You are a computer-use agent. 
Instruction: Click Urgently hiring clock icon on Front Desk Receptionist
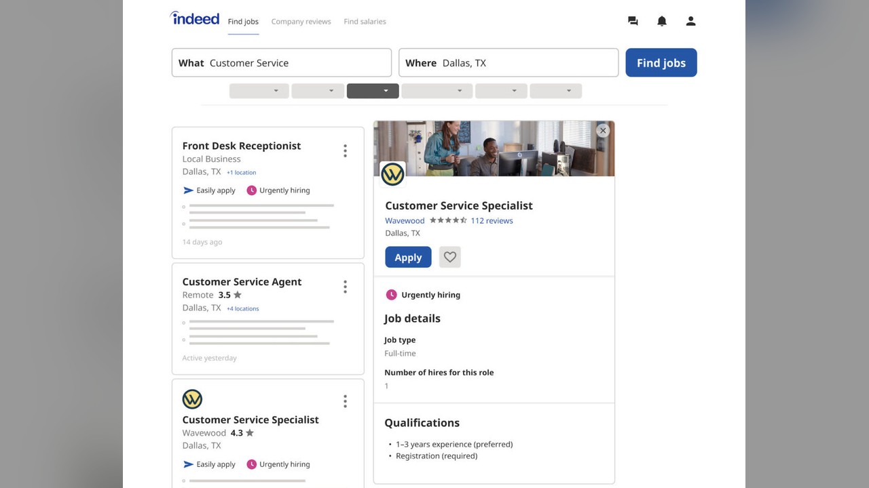251,190
